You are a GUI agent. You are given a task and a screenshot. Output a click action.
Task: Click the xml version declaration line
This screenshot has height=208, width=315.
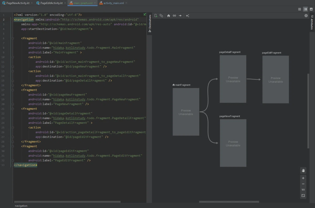(x=48, y=15)
